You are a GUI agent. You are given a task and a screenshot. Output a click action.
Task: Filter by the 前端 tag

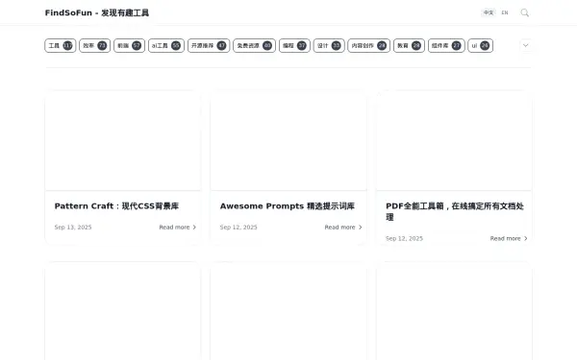coord(129,45)
